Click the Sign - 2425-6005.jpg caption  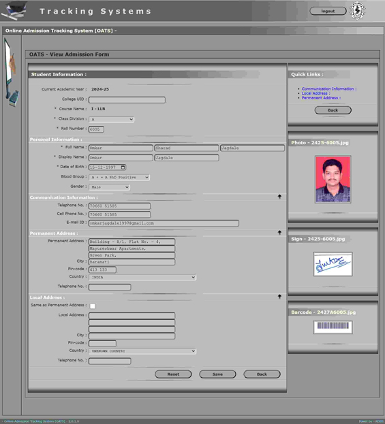(x=318, y=239)
